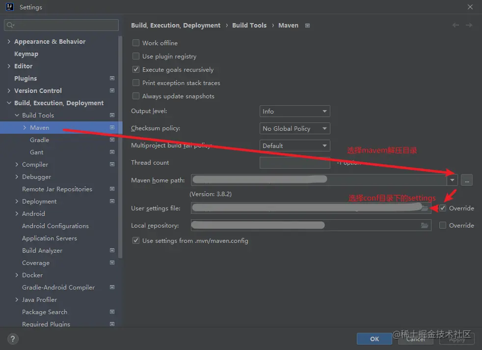Enable Always update snapshots checkbox
Screen dimensions: 482x350
point(136,96)
